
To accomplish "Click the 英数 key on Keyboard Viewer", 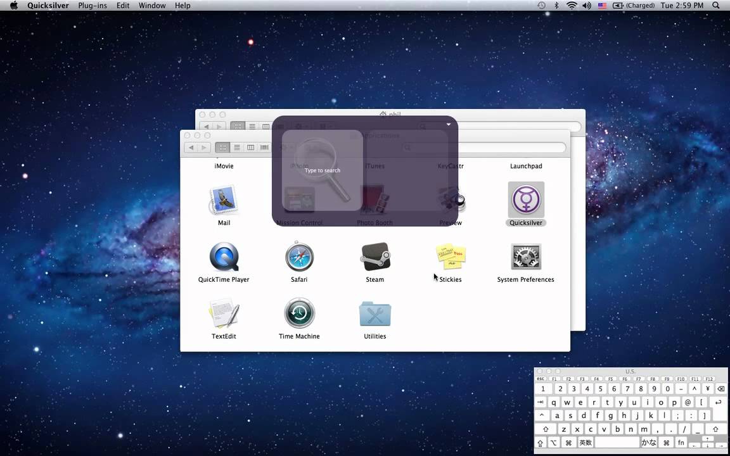I will (586, 443).
